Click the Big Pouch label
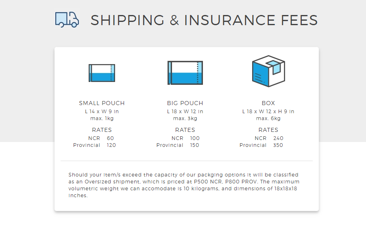 point(185,103)
